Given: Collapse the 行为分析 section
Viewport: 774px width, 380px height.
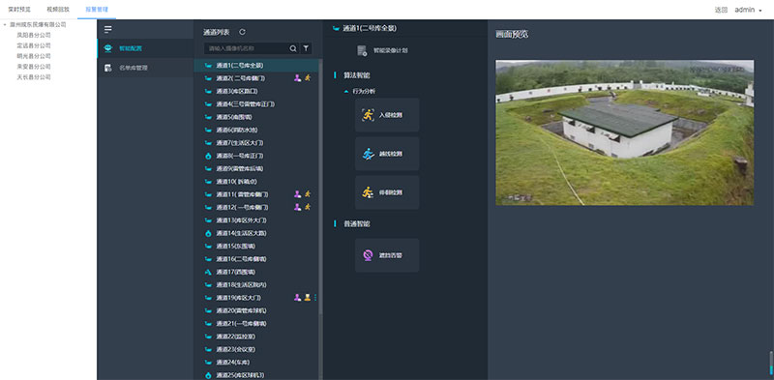Looking at the screenshot, I should (x=346, y=91).
